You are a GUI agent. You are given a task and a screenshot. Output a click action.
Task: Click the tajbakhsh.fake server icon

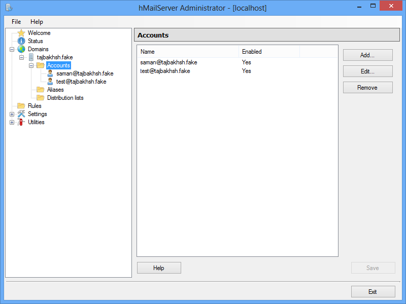click(x=31, y=57)
